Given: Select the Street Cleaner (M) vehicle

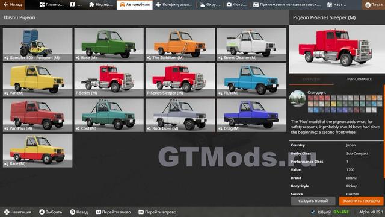Looking at the screenshot, I should pos(251,45).
